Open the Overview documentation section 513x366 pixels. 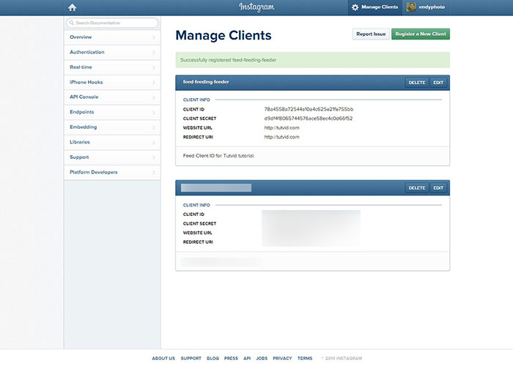tap(112, 37)
